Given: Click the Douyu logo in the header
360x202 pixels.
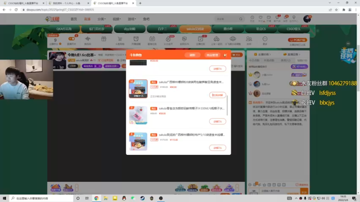Looking at the screenshot, I should pyautogui.click(x=52, y=19).
